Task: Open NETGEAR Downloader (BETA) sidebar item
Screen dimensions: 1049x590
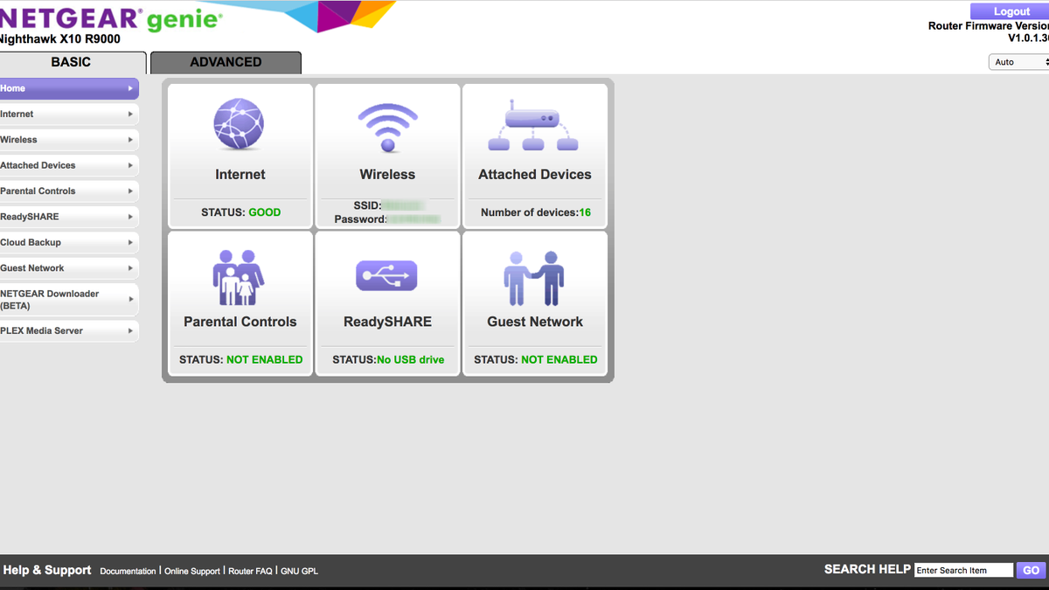Action: pos(69,300)
